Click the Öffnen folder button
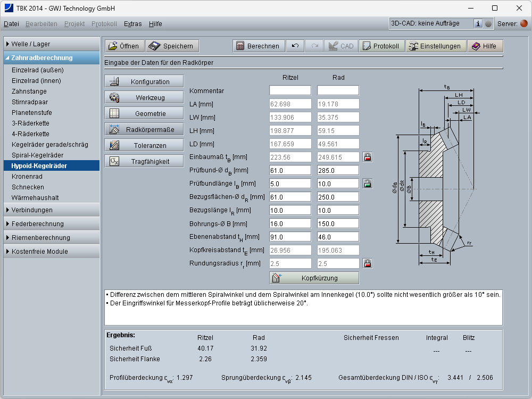The image size is (532, 399). (x=124, y=46)
